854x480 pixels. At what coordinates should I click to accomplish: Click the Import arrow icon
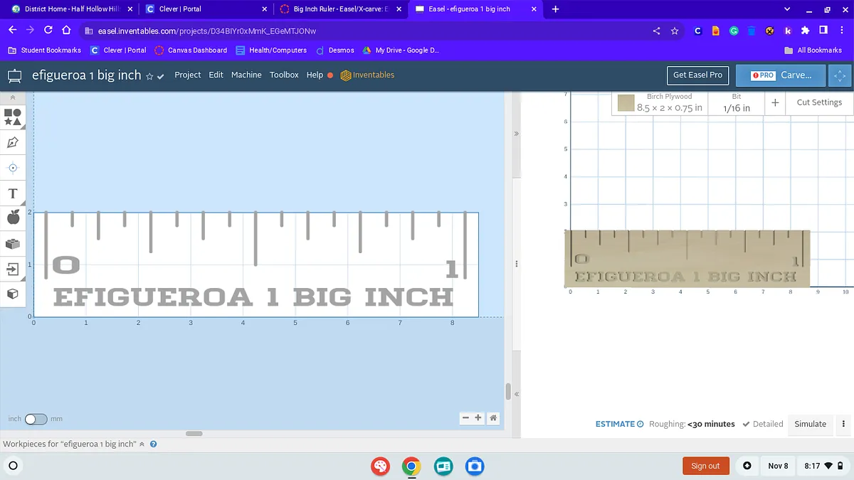[13, 269]
